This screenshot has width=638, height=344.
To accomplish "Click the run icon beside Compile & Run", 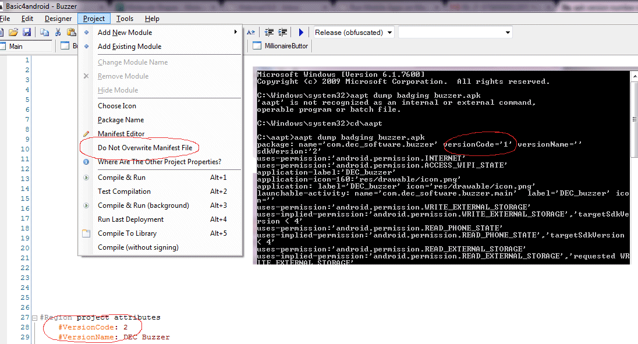I will pos(86,178).
